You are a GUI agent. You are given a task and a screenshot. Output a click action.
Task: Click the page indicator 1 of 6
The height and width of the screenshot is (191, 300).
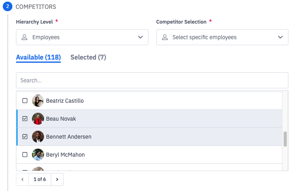tap(40, 179)
